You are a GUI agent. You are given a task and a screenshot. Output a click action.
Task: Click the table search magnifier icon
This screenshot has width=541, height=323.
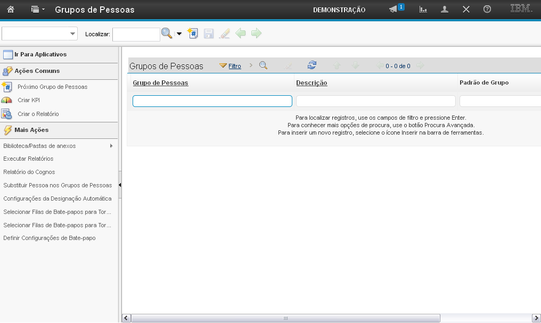[x=263, y=65]
